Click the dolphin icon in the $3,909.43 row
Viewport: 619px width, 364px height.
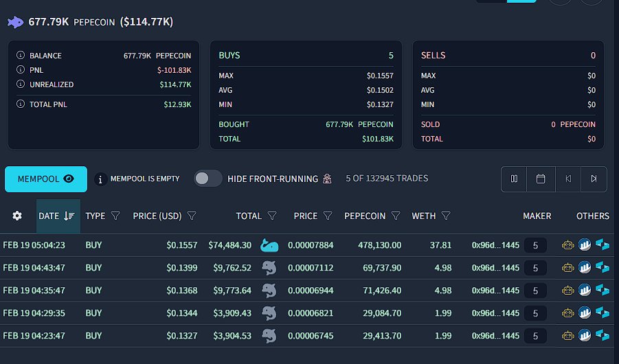269,313
